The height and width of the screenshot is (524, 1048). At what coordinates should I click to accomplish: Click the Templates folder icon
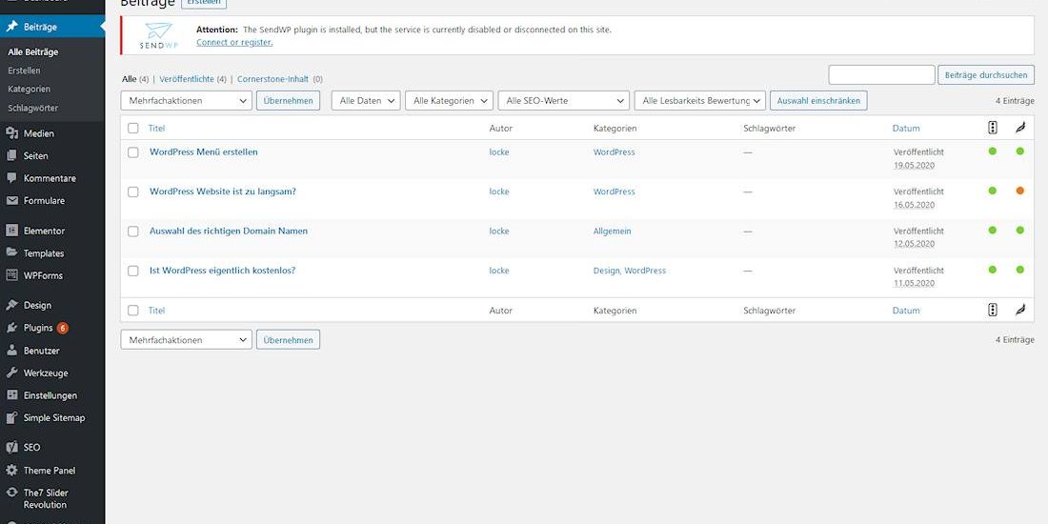(11, 252)
